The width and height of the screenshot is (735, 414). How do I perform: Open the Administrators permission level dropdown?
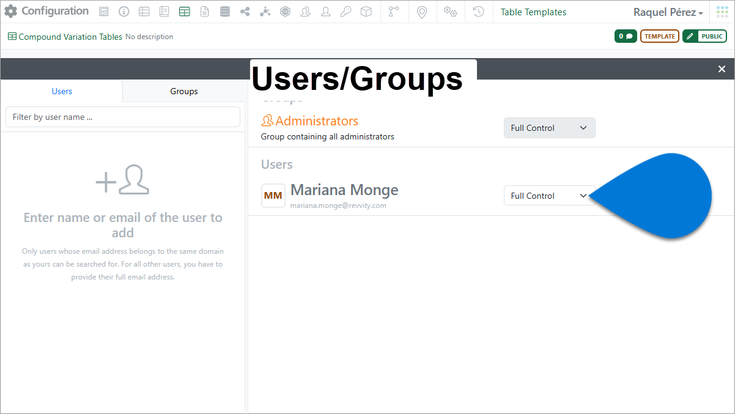tap(548, 128)
